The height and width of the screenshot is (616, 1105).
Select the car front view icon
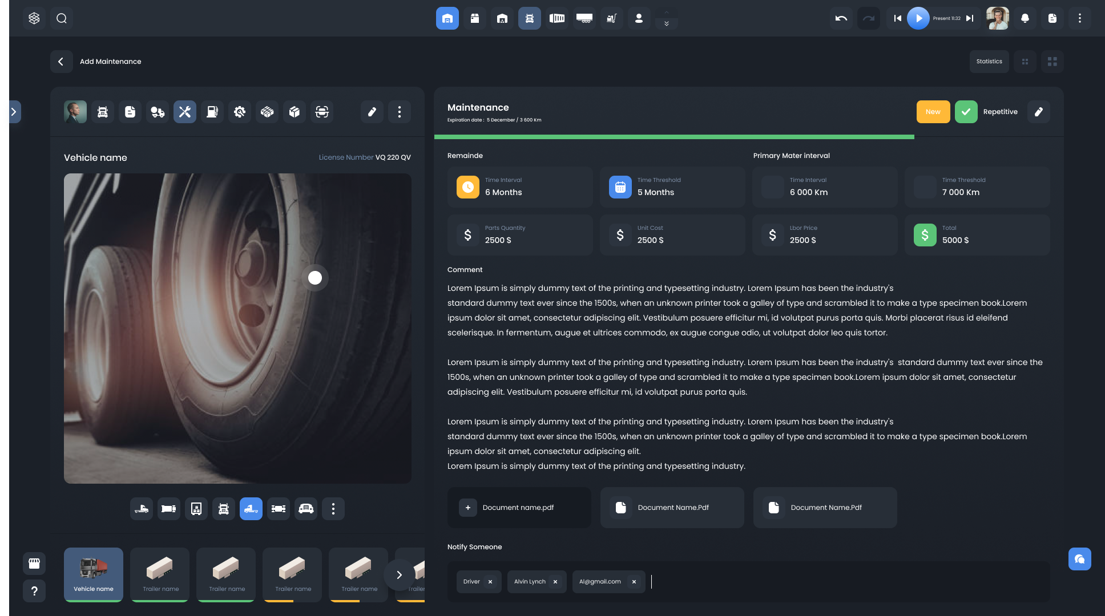pos(306,509)
